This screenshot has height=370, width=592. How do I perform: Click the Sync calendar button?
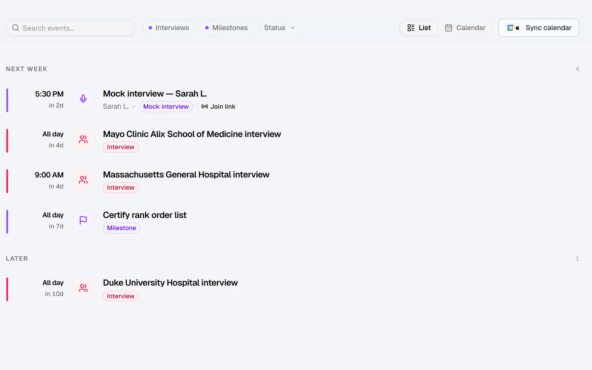538,28
